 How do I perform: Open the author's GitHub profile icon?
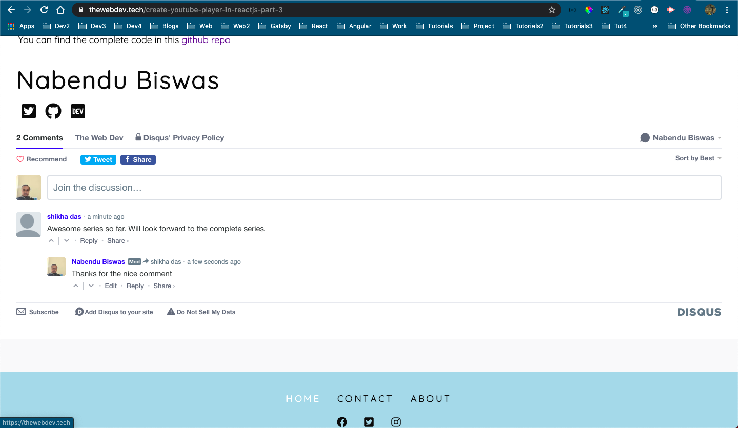click(53, 111)
